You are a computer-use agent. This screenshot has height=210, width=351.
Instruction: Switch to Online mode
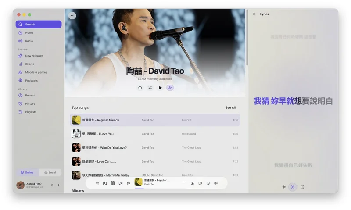tap(27, 172)
